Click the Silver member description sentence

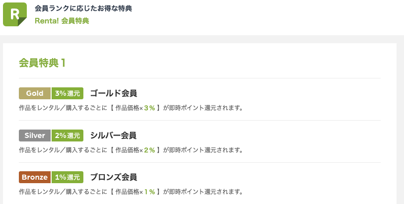(131, 150)
